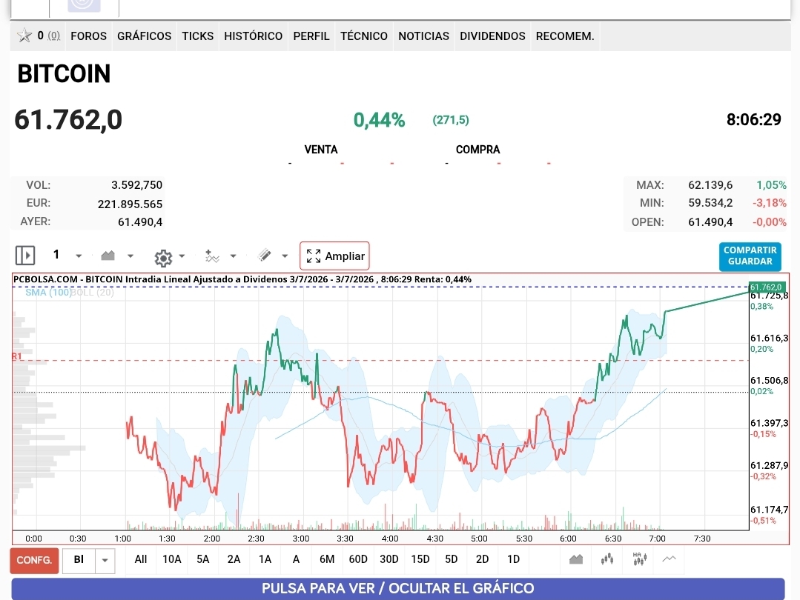The height and width of the screenshot is (600, 800).
Task: Click the EUR value 221.895.565
Action: pos(130,204)
